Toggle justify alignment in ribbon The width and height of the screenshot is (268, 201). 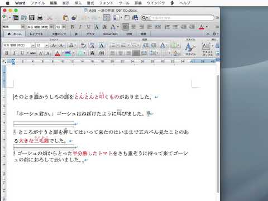point(136,53)
